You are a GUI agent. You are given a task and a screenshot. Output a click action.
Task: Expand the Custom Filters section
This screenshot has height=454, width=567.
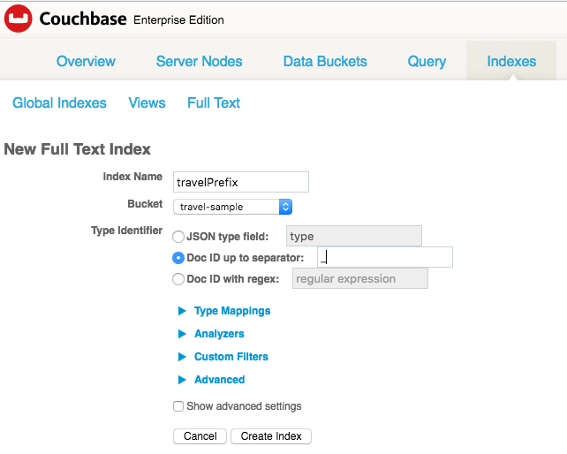pyautogui.click(x=223, y=357)
